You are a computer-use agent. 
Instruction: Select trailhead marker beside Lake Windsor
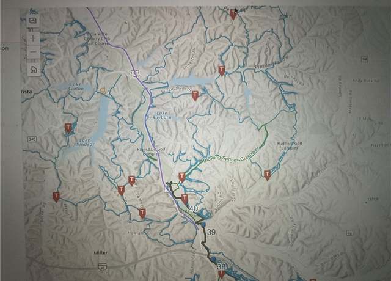(68, 128)
